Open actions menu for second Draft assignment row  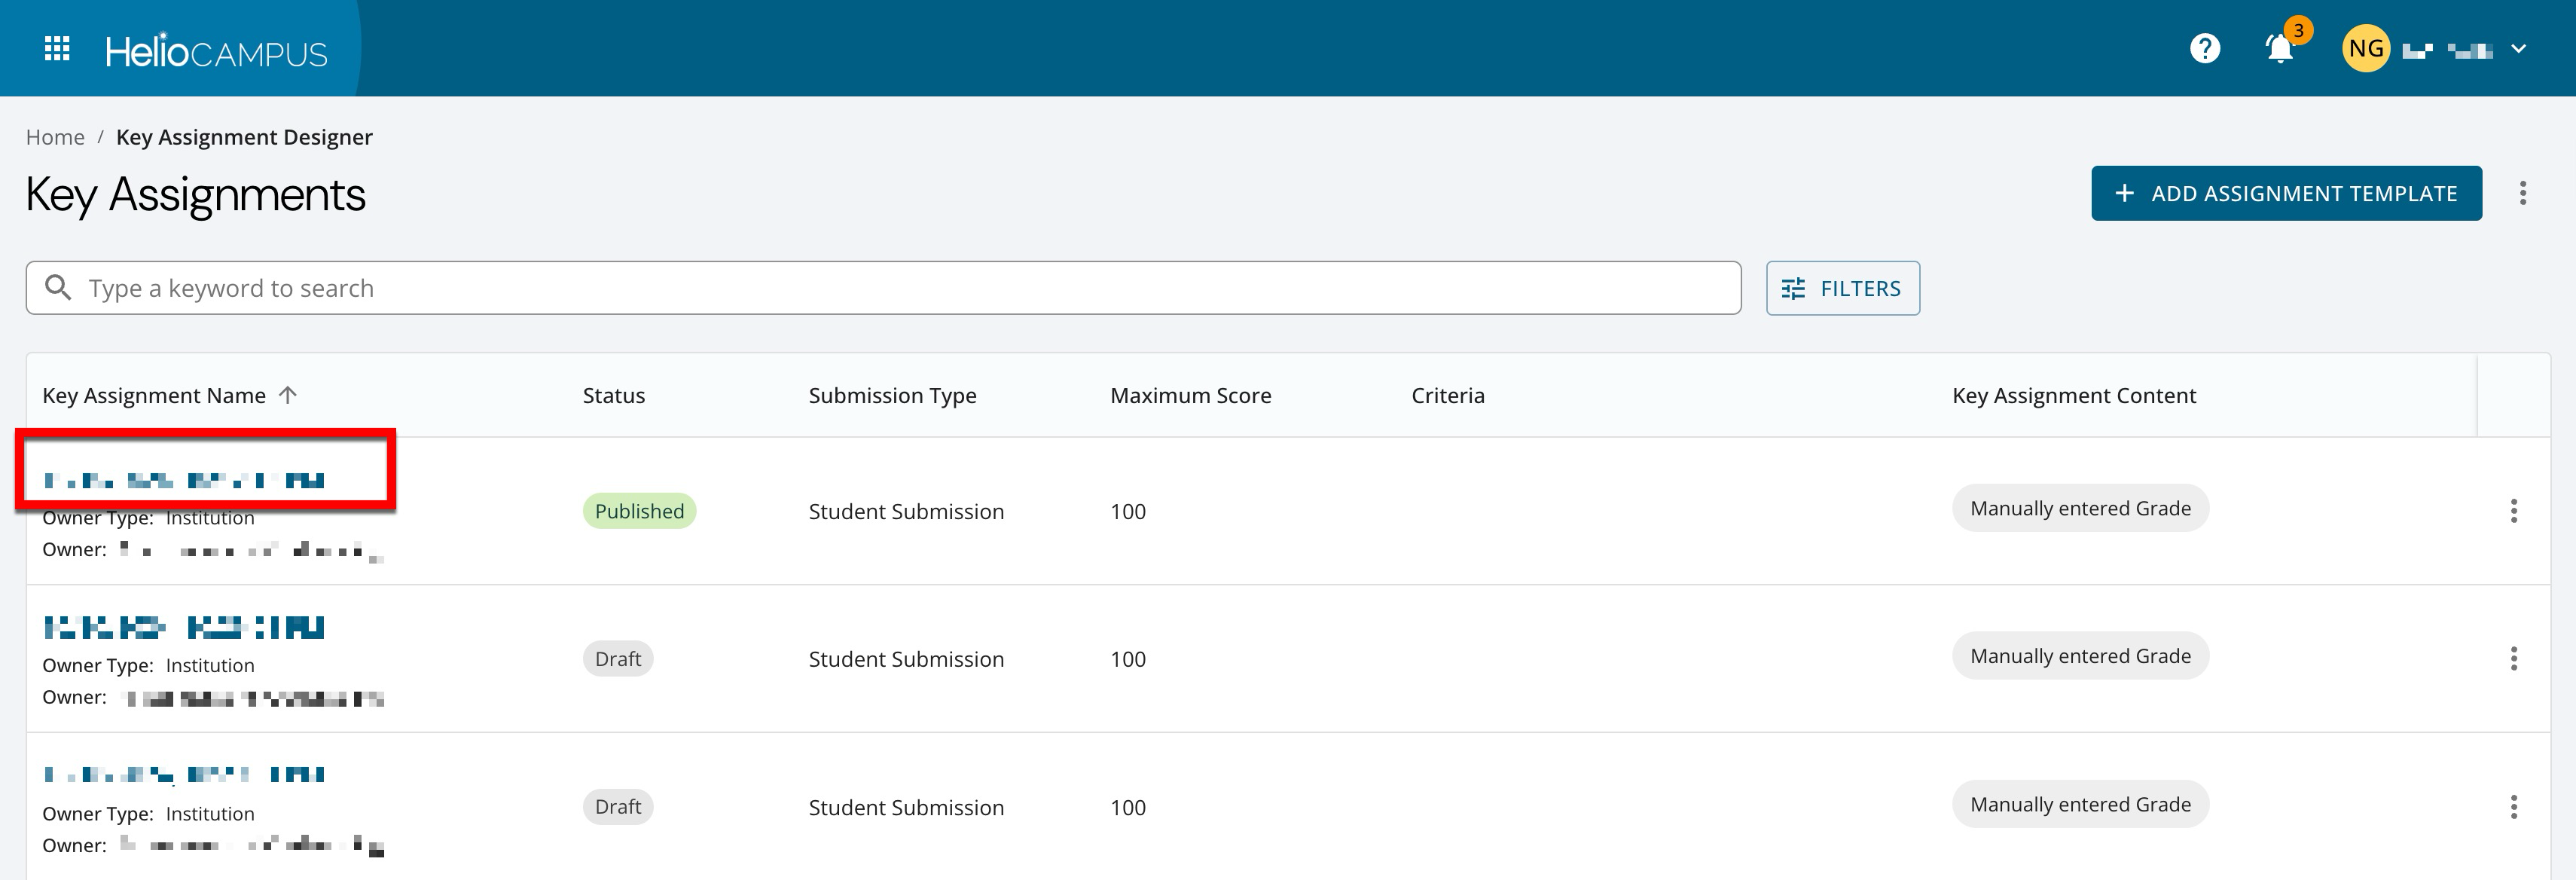tap(2513, 659)
